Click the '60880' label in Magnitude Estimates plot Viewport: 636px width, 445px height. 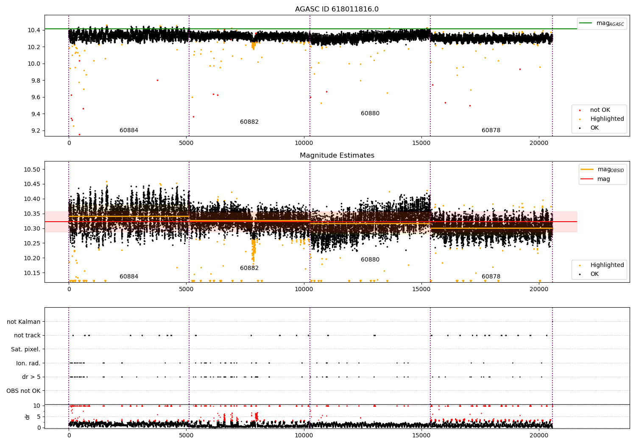click(x=370, y=260)
